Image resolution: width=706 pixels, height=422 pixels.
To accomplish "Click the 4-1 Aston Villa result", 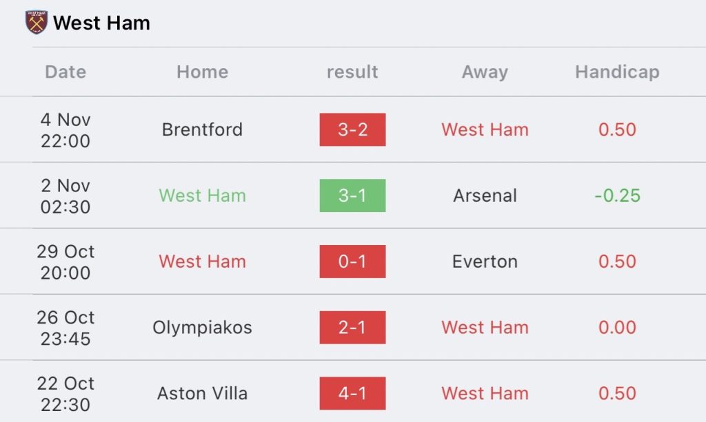I will [352, 393].
